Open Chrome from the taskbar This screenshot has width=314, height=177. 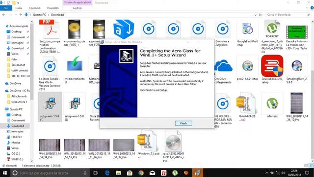[x=141, y=173]
